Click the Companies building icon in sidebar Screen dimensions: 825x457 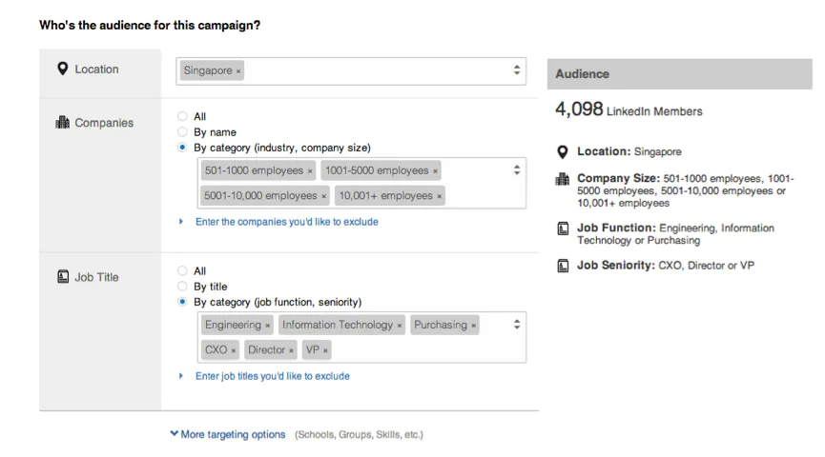pyautogui.click(x=63, y=123)
